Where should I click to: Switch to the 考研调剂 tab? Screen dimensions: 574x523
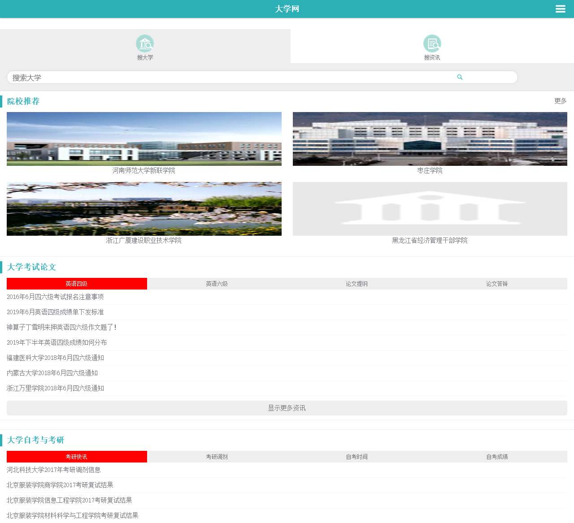click(x=217, y=457)
